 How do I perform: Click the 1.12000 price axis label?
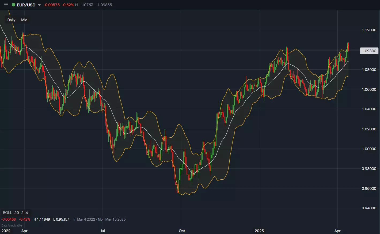click(x=369, y=30)
